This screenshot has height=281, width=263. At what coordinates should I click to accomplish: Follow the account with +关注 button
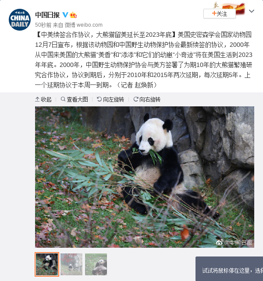pos(219,14)
